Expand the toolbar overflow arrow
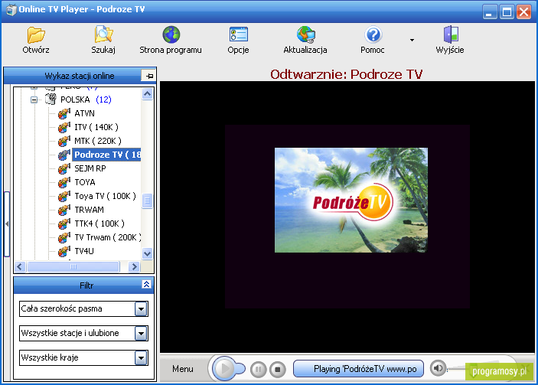538x385 pixels. [x=412, y=40]
